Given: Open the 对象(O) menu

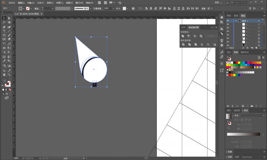Looking at the screenshot, I should point(31,3).
